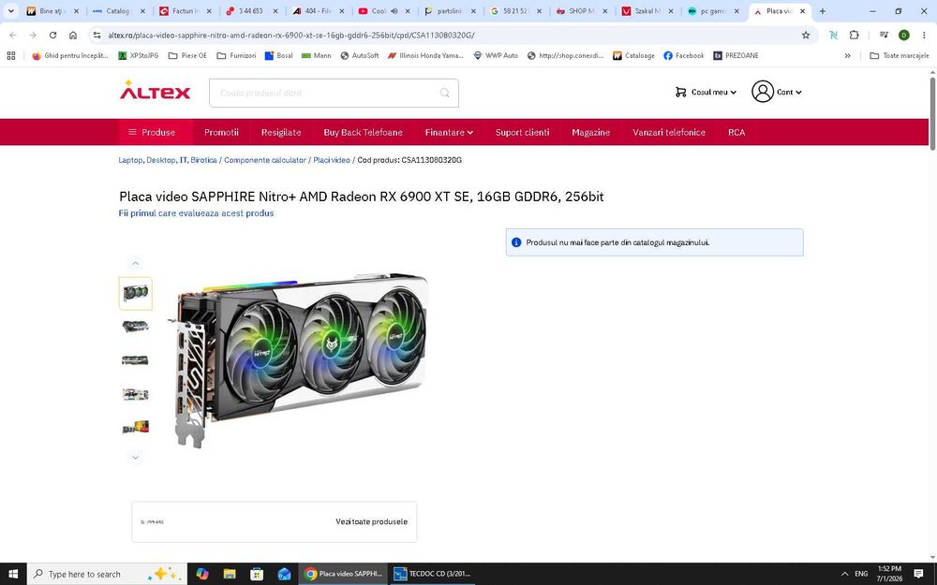
Task: Close the Facturi browser tab
Action: coord(208,10)
